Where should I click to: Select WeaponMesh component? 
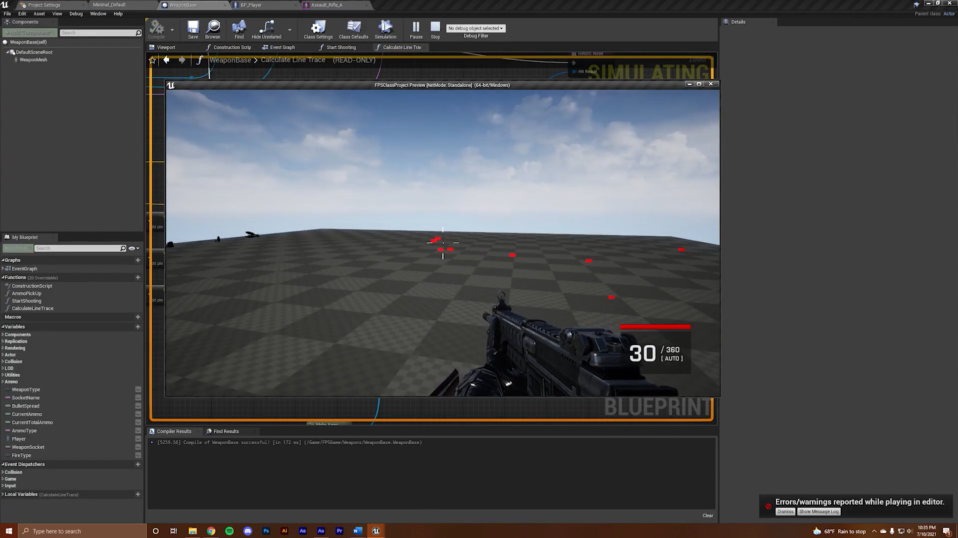pos(33,60)
